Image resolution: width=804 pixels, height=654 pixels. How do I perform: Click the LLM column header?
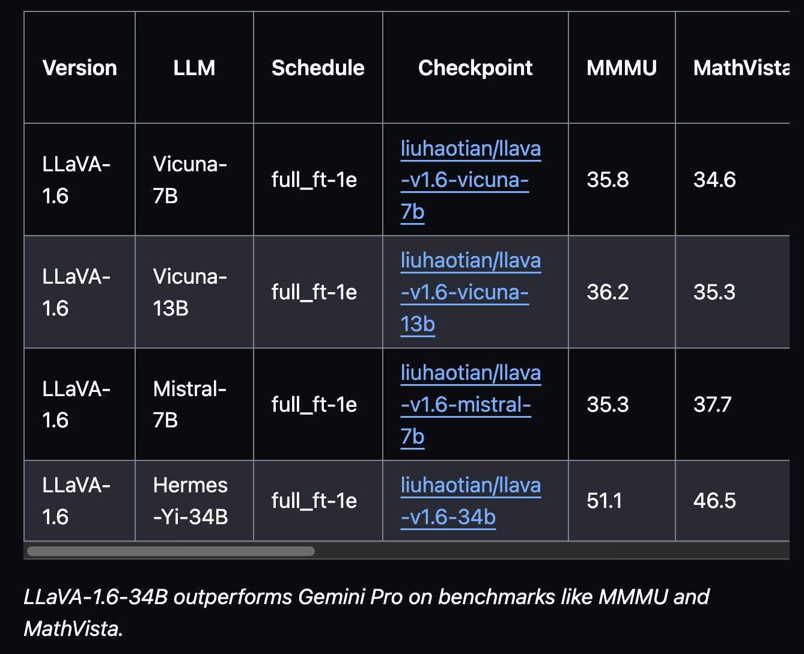[194, 68]
